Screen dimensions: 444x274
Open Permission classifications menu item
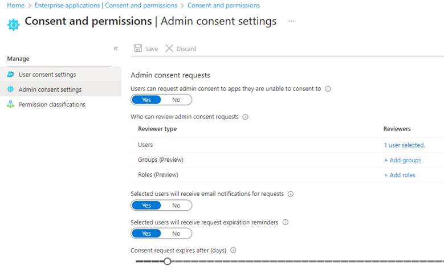52,104
